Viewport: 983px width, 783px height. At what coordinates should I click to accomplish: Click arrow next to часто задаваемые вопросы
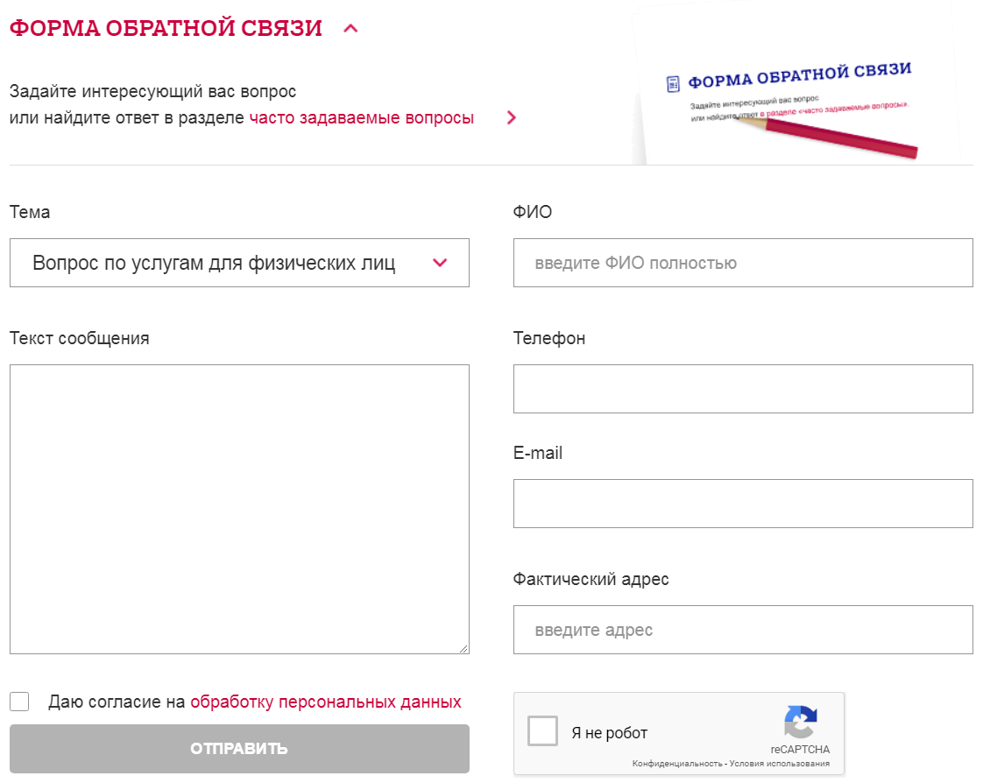(x=512, y=118)
